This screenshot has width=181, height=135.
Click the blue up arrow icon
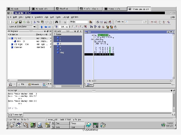[41, 27]
